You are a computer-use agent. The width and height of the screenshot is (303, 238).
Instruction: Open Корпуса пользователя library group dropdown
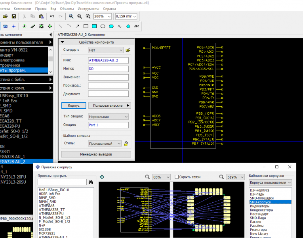pos(270,182)
